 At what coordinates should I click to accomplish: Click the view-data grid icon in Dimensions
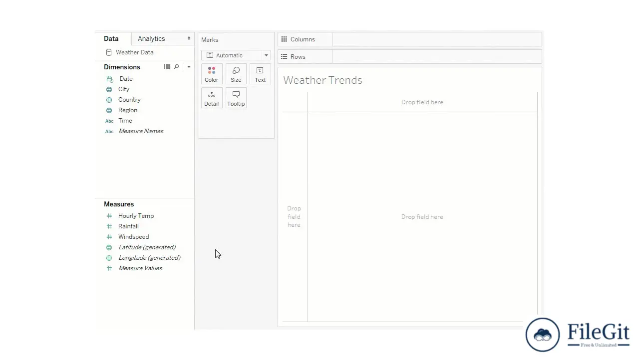click(167, 67)
